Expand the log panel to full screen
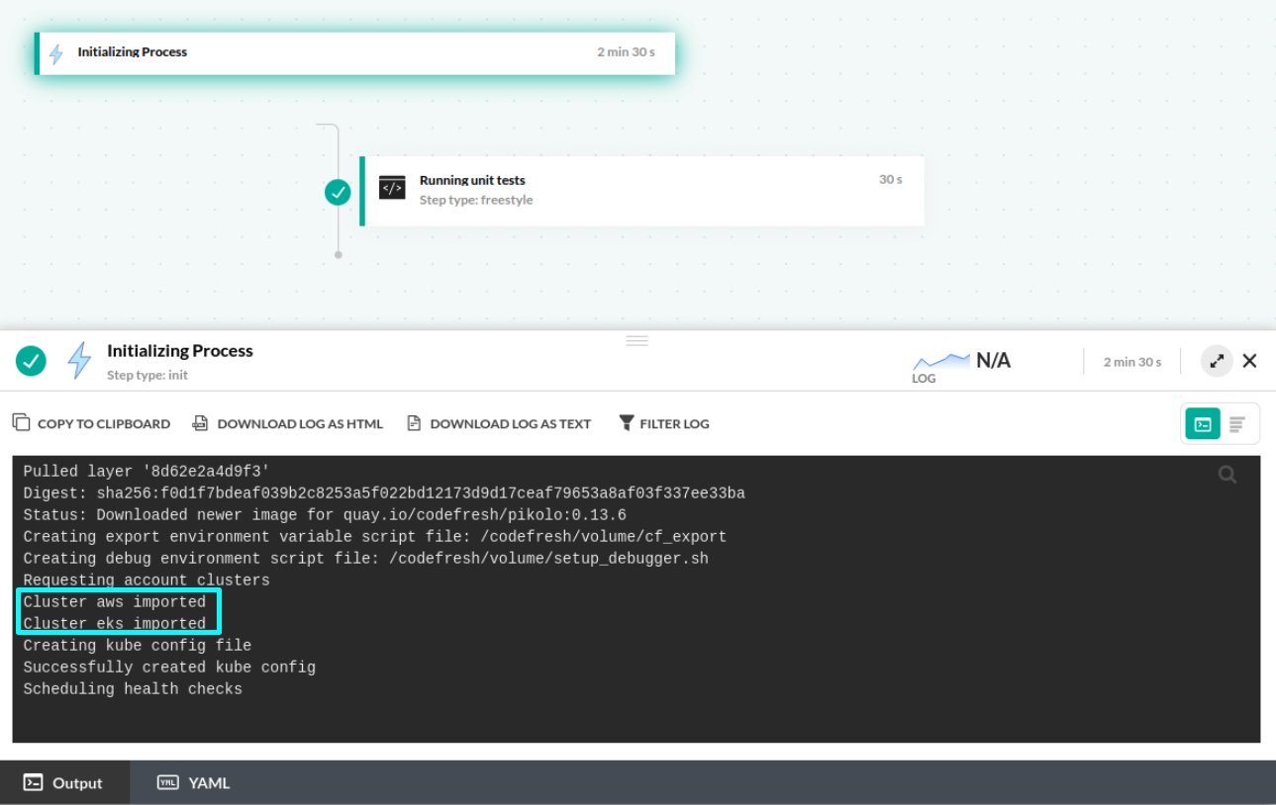Image resolution: width=1276 pixels, height=805 pixels. [1217, 361]
